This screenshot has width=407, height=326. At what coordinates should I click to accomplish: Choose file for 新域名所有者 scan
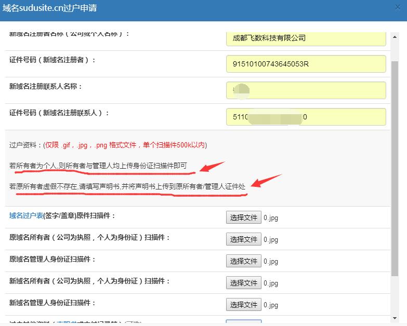click(244, 283)
